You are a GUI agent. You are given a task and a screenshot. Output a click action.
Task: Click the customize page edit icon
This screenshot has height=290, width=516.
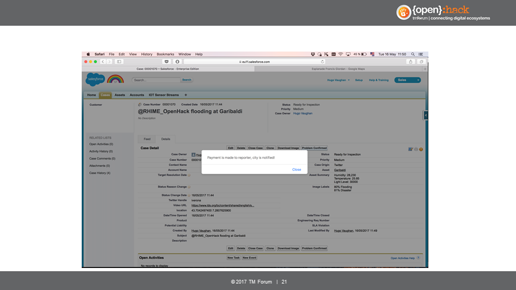coord(411,149)
